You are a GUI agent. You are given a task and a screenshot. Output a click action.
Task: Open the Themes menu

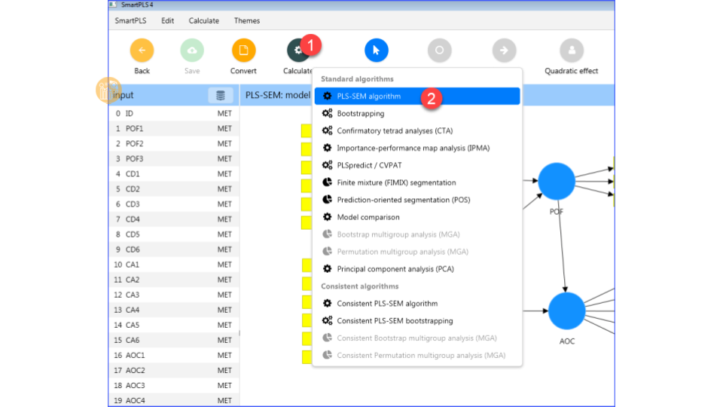[247, 21]
